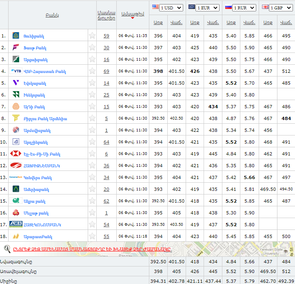
Task: Click the HSBC red hexagon logo
Action: point(16,154)
